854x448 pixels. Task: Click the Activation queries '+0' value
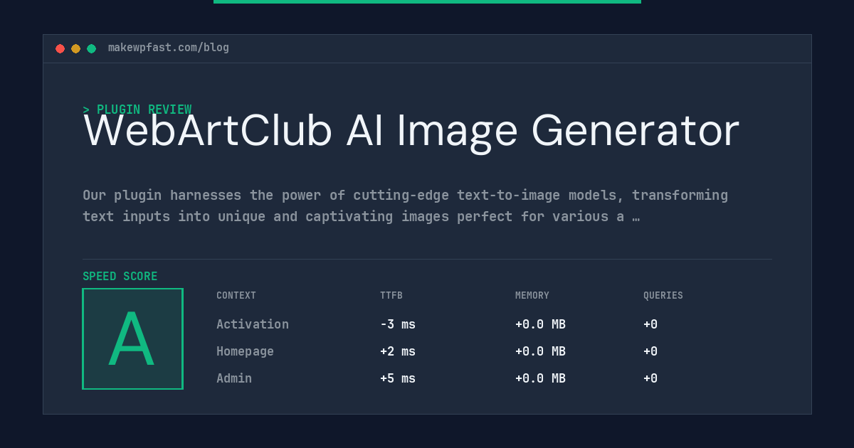point(650,324)
